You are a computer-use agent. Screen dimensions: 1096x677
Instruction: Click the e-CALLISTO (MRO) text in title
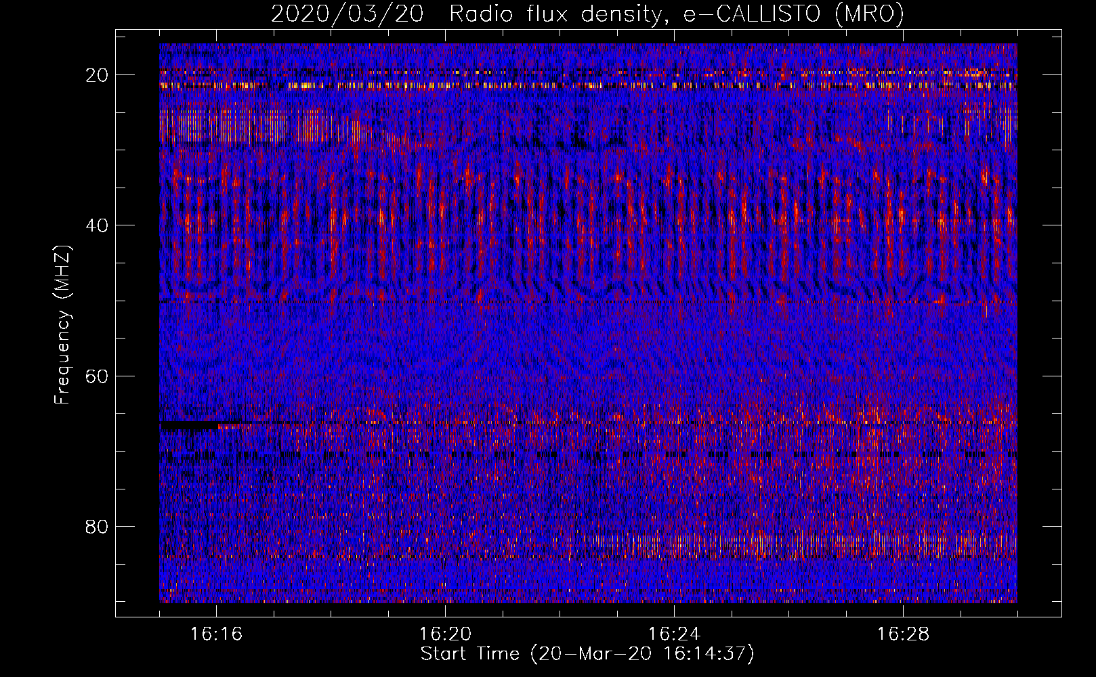coord(793,14)
